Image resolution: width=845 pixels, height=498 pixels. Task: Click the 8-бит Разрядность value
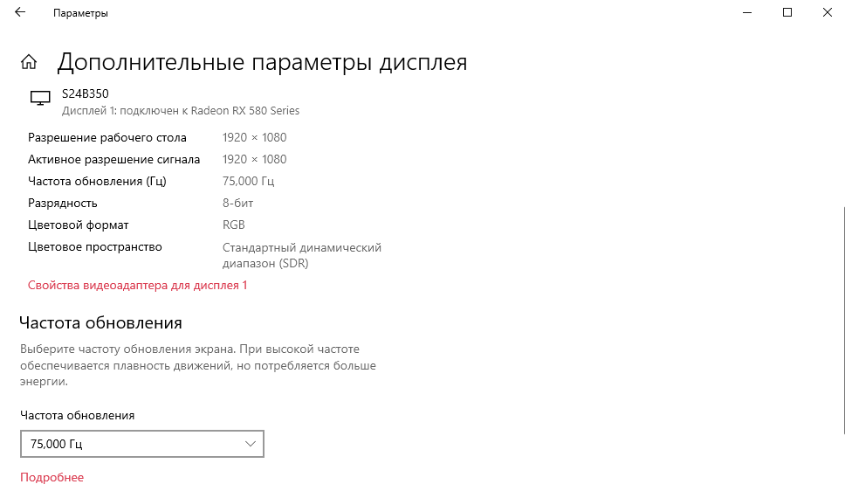pos(237,204)
